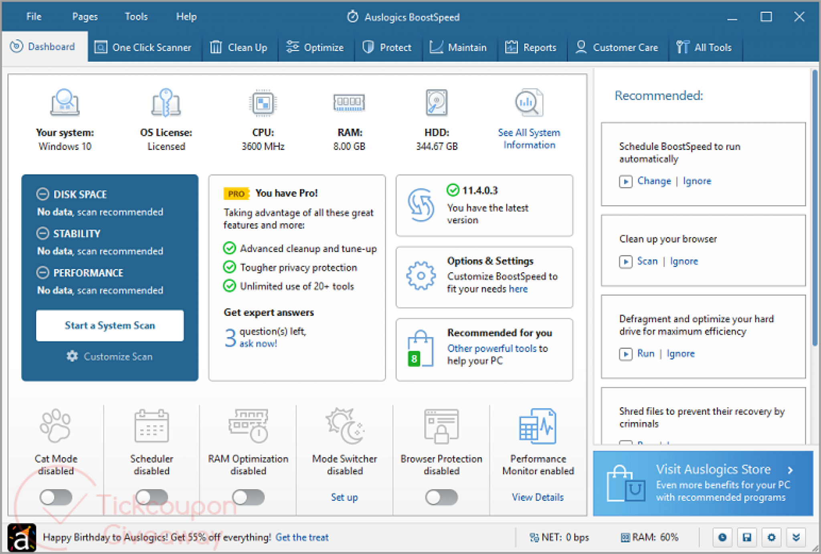Click the Recommended for you shopping bag icon
This screenshot has width=821, height=554.
click(x=420, y=349)
